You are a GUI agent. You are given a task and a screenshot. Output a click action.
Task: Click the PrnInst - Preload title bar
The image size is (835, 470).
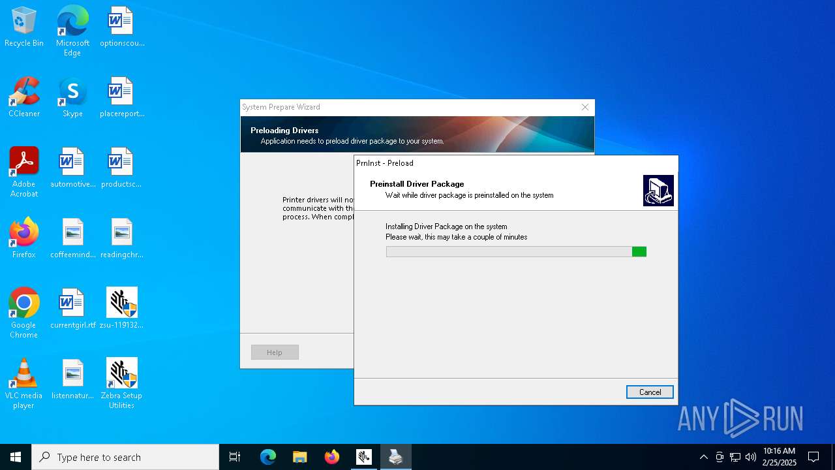pos(516,163)
